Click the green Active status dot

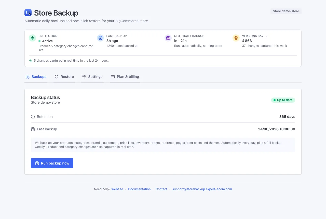pos(39,41)
